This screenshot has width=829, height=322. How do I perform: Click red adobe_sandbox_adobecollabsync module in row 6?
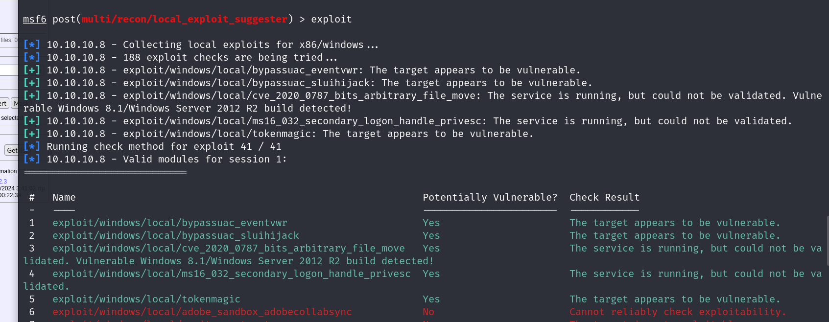coord(202,312)
